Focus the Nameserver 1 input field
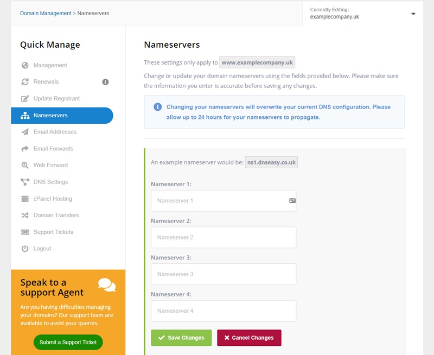This screenshot has height=355, width=434. click(x=224, y=201)
